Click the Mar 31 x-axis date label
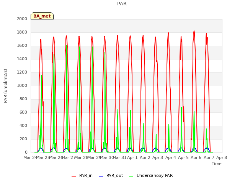Image resolution: width=245 pixels, height=183 pixels. coord(119,157)
